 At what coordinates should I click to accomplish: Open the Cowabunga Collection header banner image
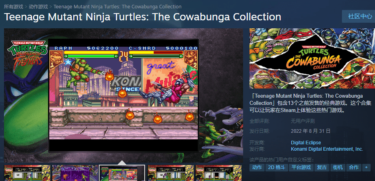(312, 58)
